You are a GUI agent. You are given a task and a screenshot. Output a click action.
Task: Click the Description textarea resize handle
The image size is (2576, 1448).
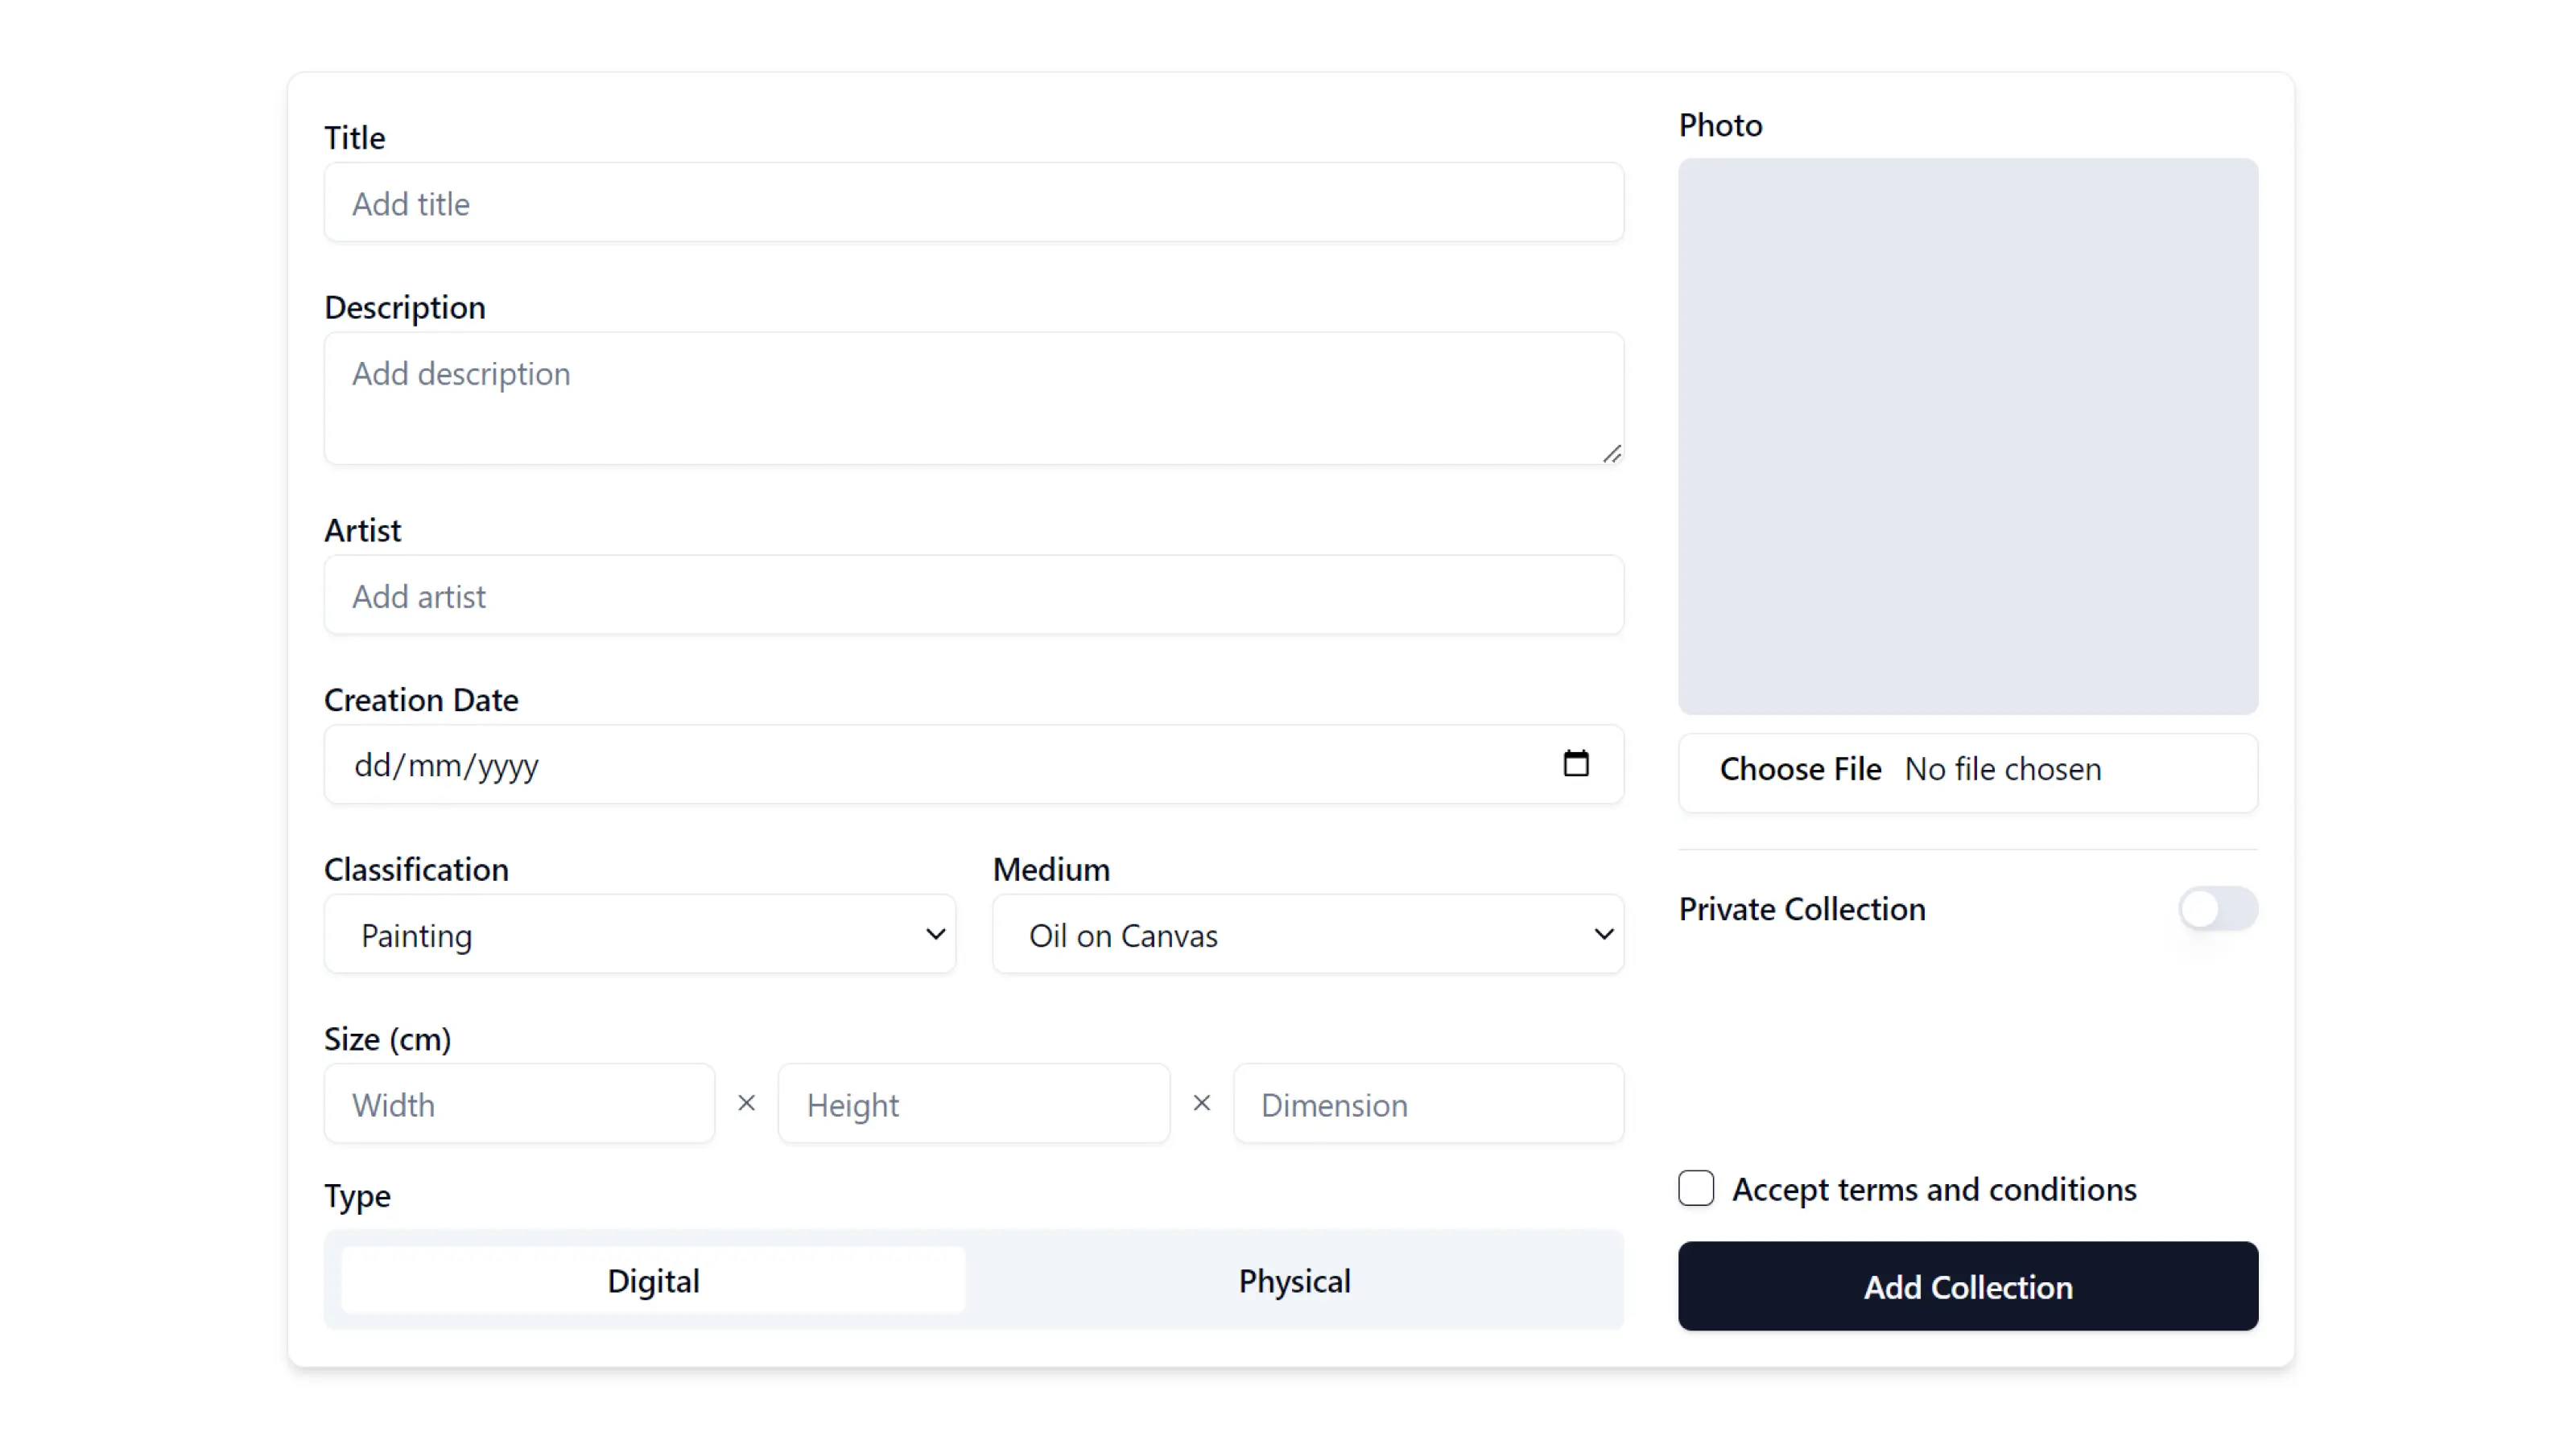1612,454
